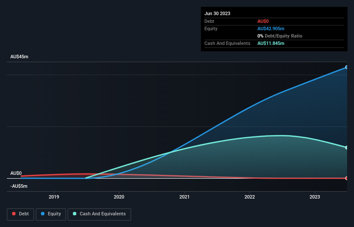
Task: Toggle the Debt series legend button
Action: [x=20, y=214]
